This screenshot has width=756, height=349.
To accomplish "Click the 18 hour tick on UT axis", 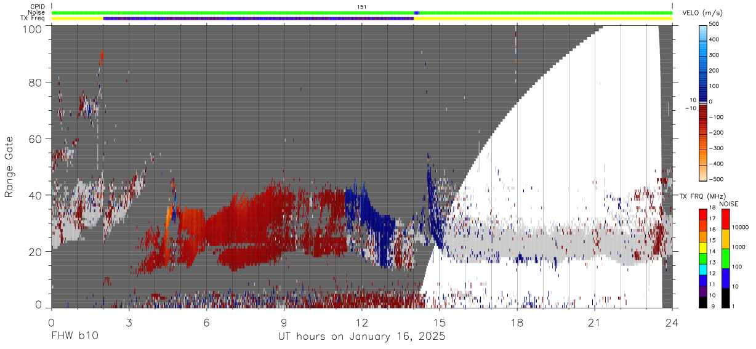I will coord(517,322).
